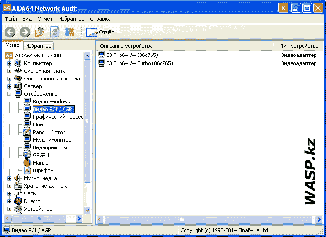Open the Файл menu
326x237 pixels.
(11, 19)
